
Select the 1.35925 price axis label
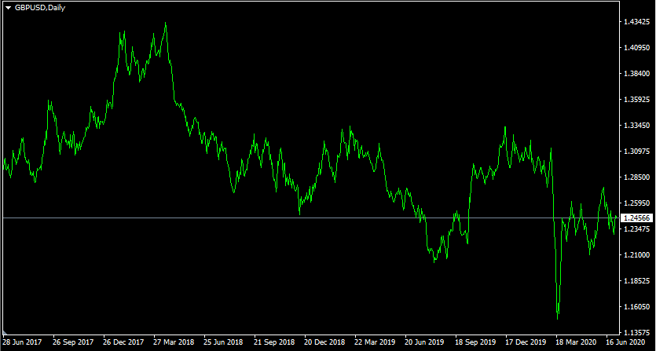pos(637,100)
